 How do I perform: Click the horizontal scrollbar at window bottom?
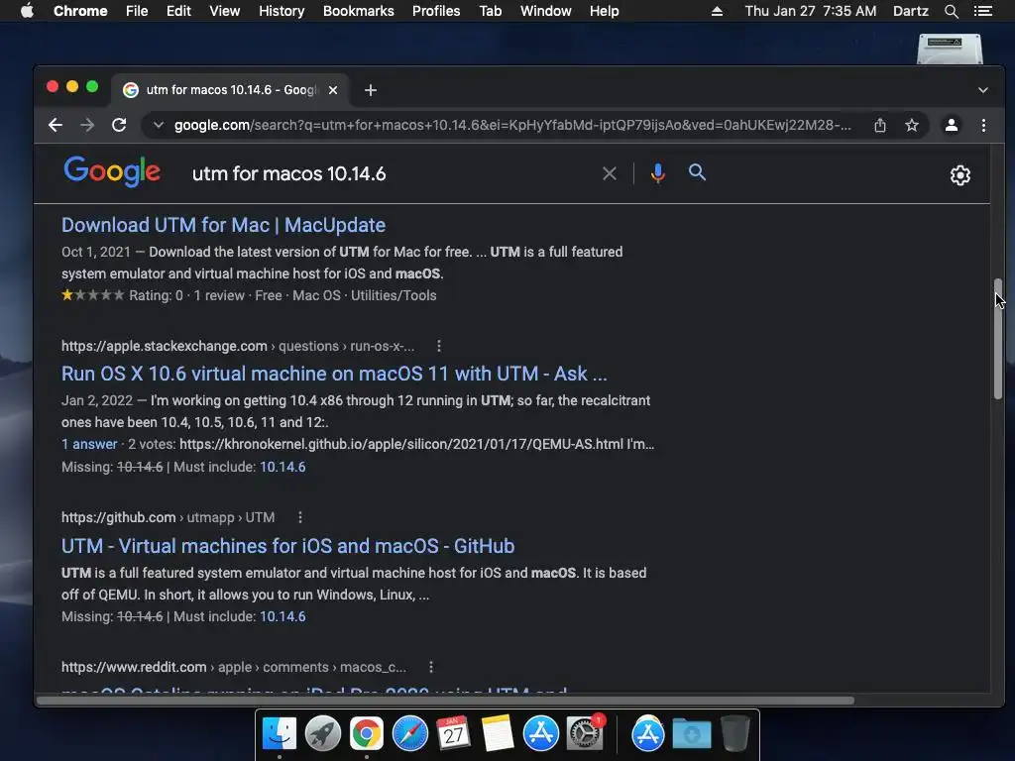445,701
